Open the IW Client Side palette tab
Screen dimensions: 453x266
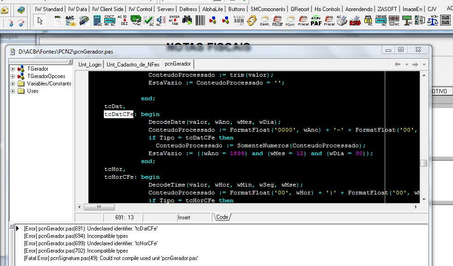tap(108, 9)
